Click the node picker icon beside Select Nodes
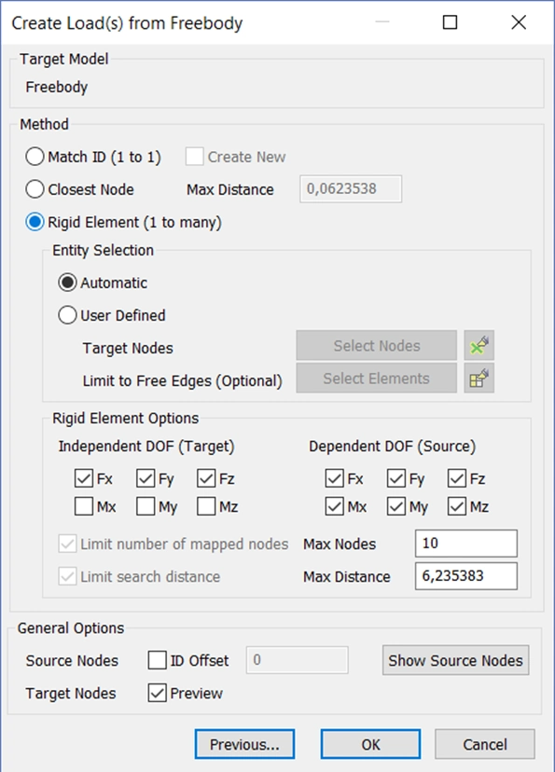 [x=479, y=346]
